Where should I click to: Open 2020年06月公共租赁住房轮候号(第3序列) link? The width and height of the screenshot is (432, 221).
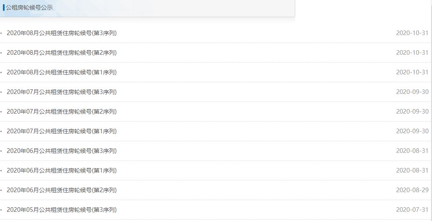tap(61, 151)
